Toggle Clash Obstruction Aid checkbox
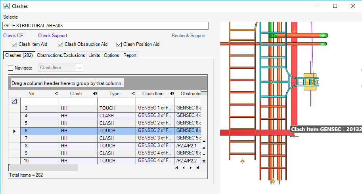 (60, 44)
